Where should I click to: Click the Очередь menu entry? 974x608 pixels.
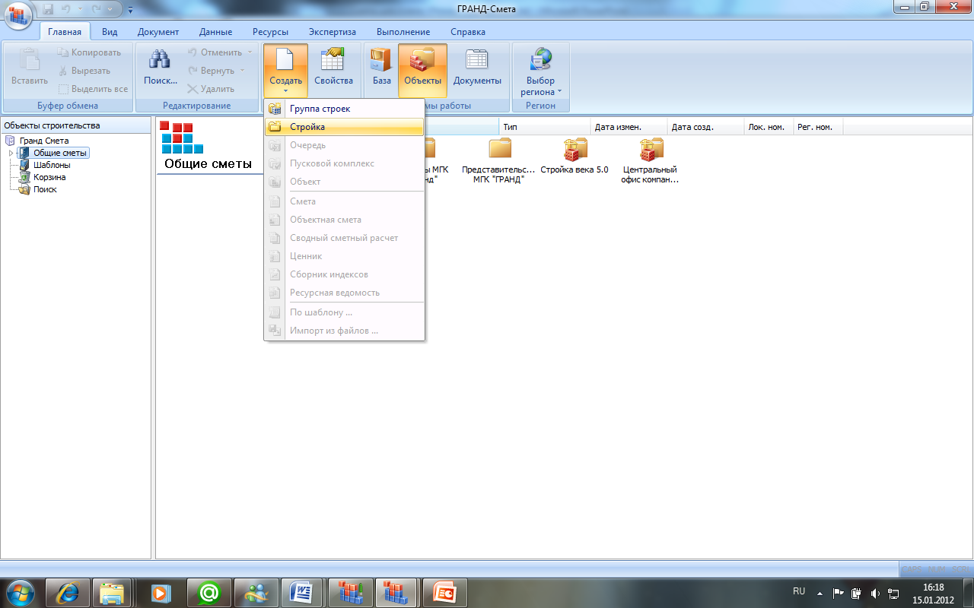pos(344,145)
